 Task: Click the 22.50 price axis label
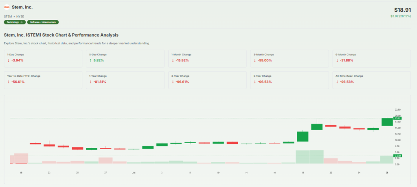(x=398, y=109)
